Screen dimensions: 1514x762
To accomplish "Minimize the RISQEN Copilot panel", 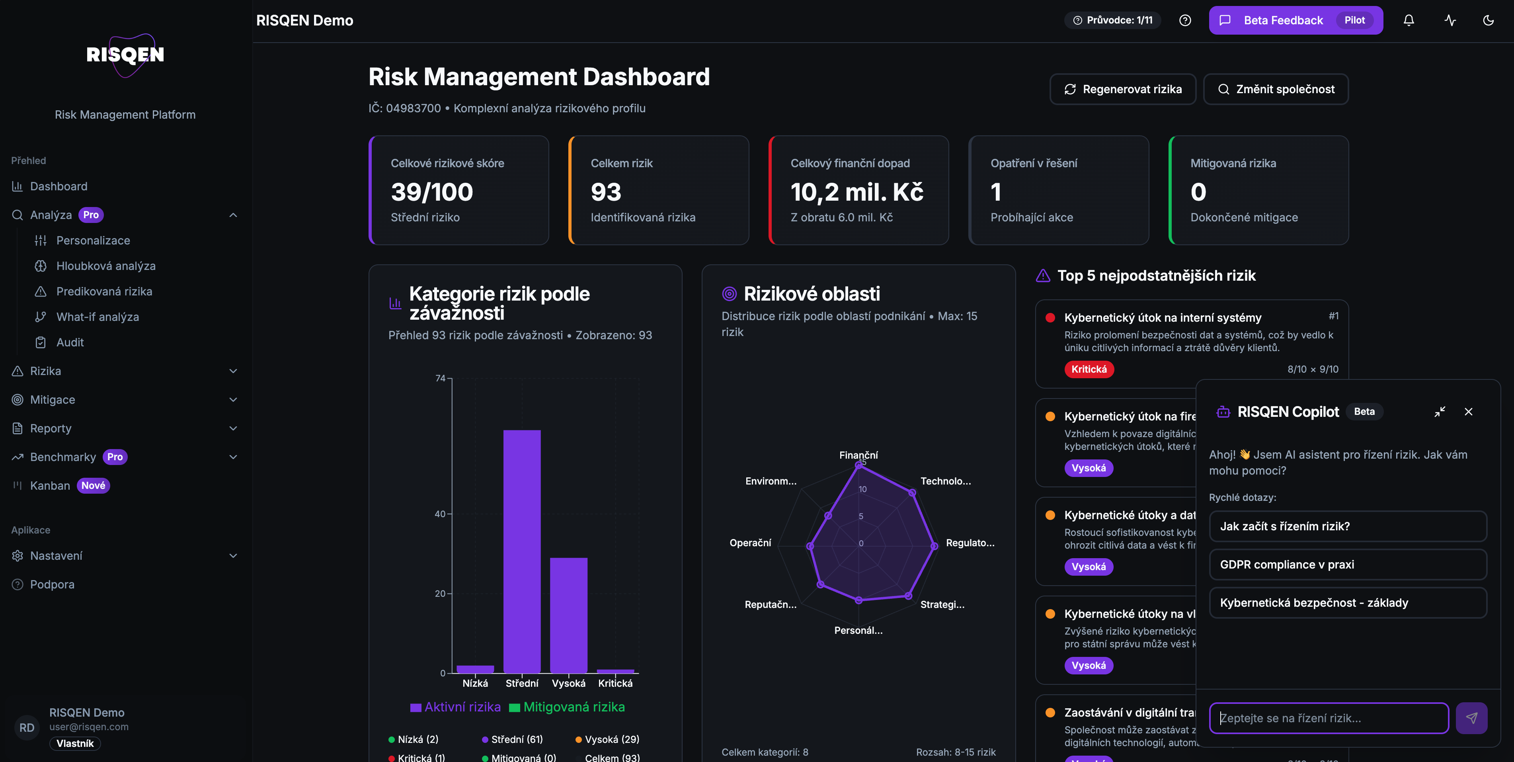I will 1439,412.
